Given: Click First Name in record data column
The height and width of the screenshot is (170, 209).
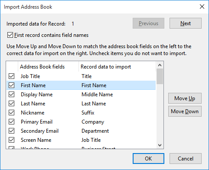Looking at the screenshot, I should [x=94, y=85].
